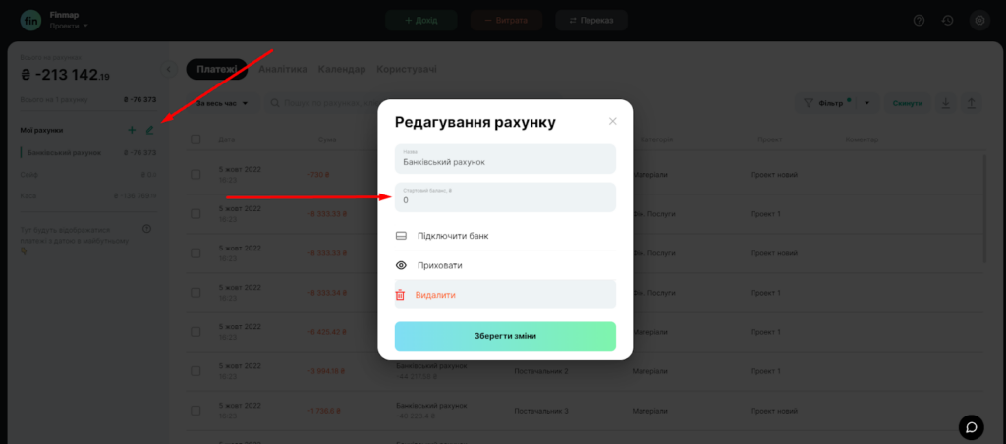The image size is (1006, 444).
Task: Switch to the Аналітика tab
Action: pos(283,69)
